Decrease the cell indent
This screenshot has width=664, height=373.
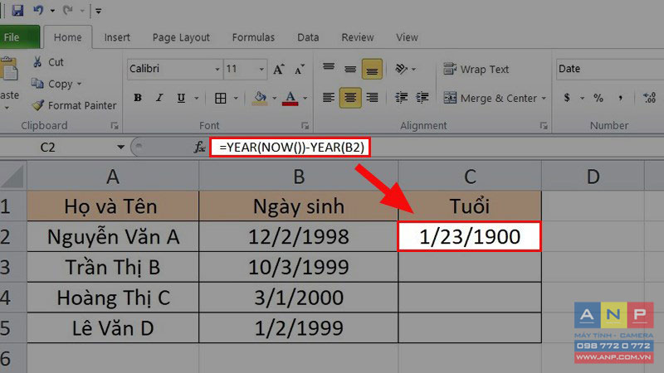(401, 98)
